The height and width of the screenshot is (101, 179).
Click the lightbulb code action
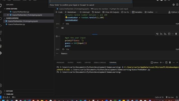click(66, 17)
